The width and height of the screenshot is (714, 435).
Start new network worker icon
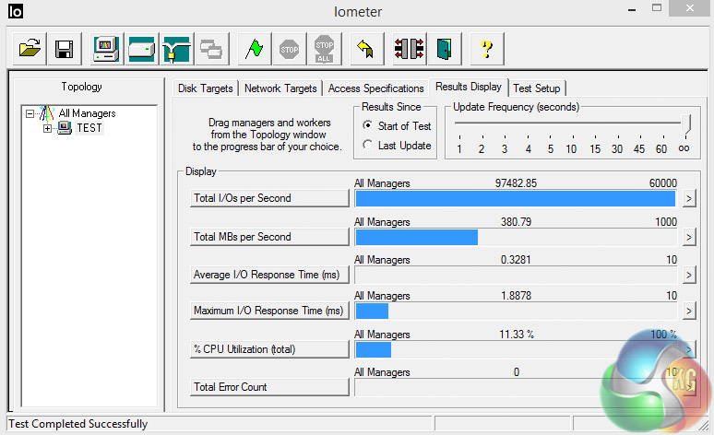pyautogui.click(x=177, y=48)
